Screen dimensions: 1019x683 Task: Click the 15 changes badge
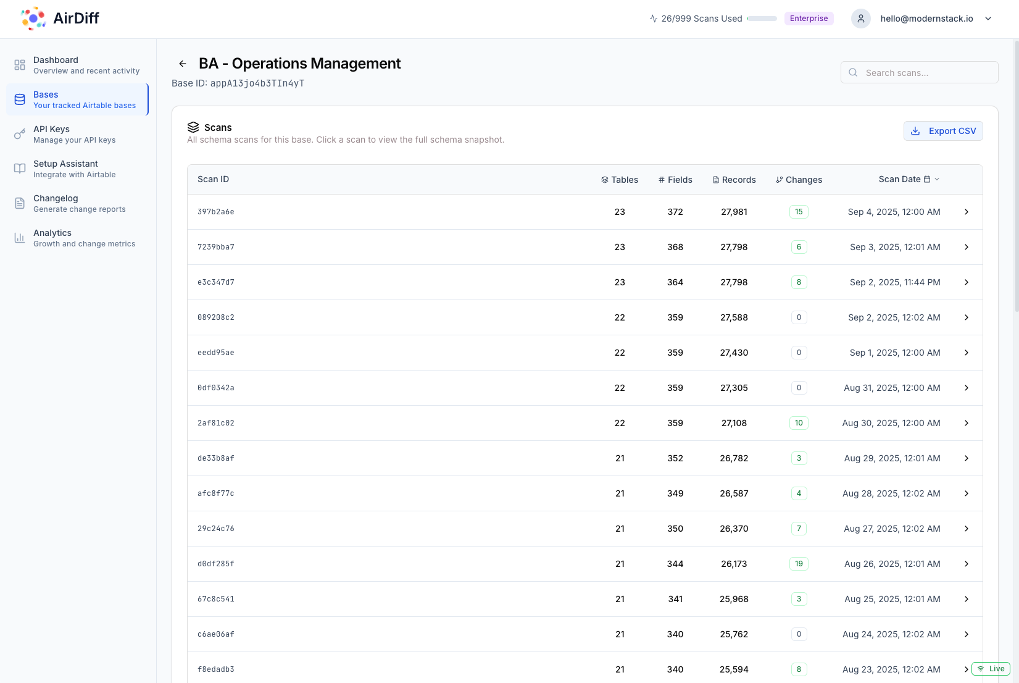799,212
